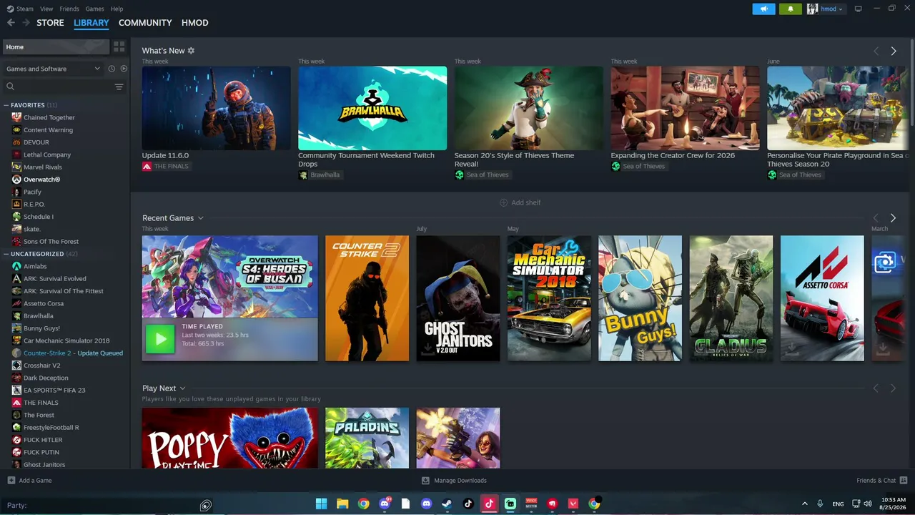The image size is (915, 515).
Task: Go back using the navigation back arrow
Action: click(x=11, y=23)
